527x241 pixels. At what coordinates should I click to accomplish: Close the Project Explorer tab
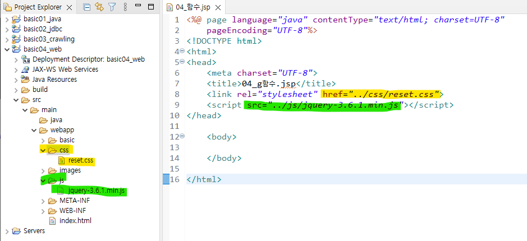coord(70,7)
